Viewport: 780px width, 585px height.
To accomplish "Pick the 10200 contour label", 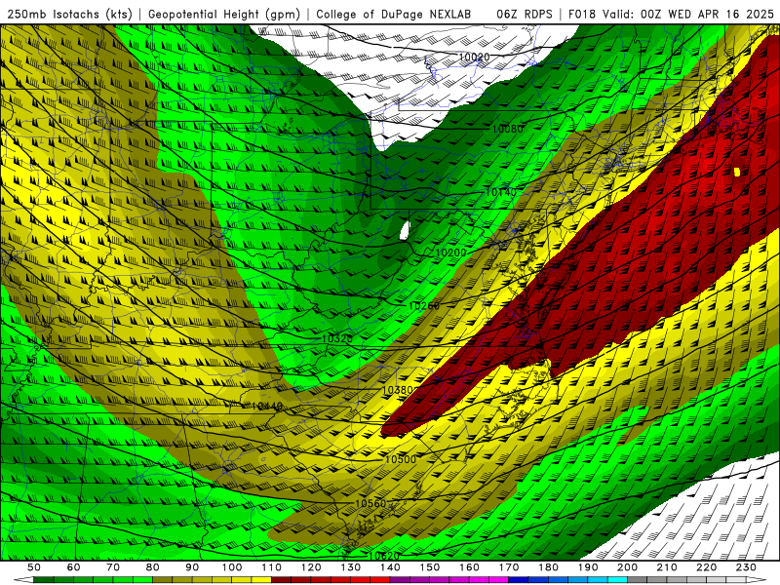I will pyautogui.click(x=450, y=253).
